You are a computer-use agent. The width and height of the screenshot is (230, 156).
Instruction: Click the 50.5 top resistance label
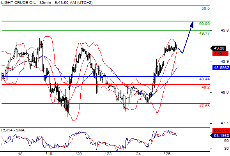pos(205,9)
